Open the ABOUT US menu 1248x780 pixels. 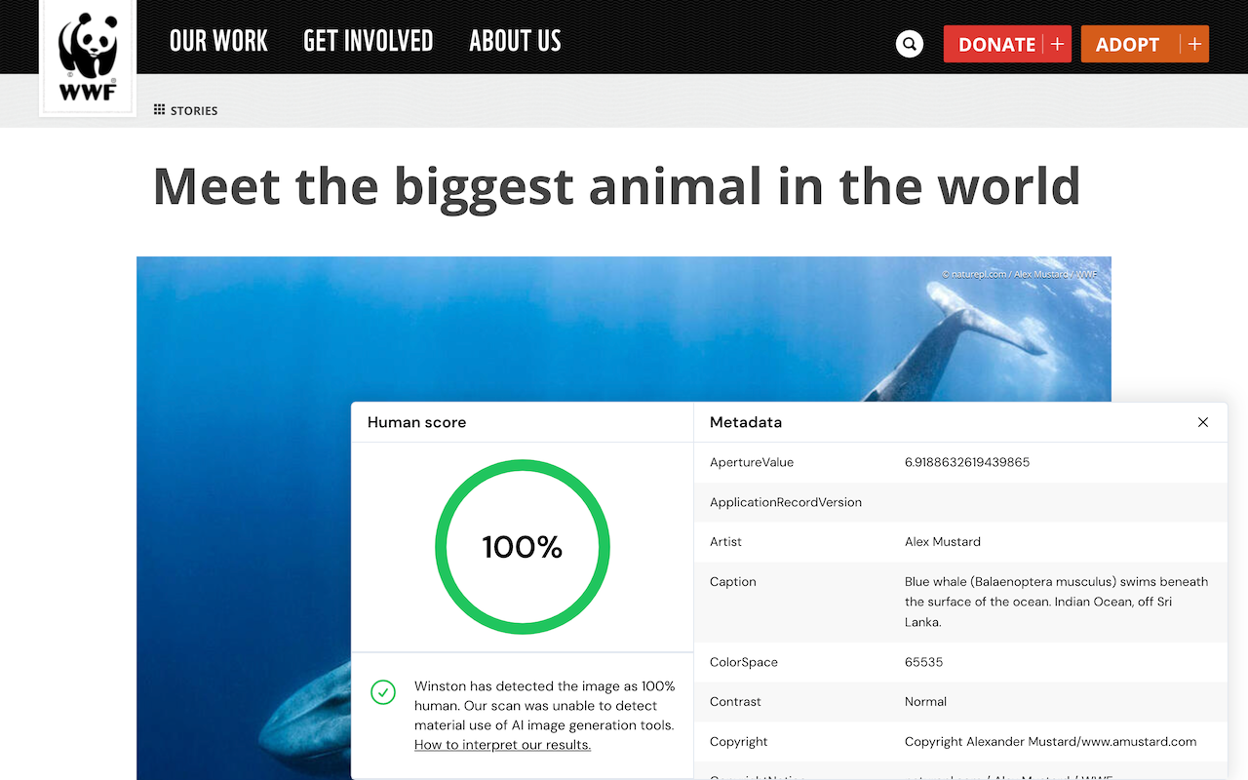pos(515,41)
